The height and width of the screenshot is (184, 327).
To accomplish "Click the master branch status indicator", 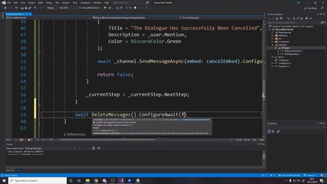I will coord(310,175).
